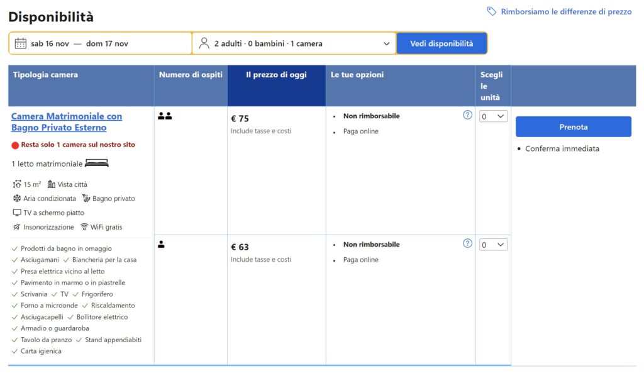Click the WiFi gratis icon
644x378 pixels.
click(x=84, y=227)
